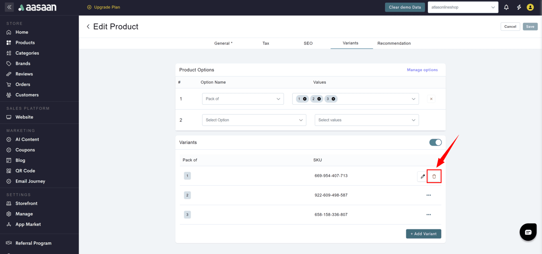
Task: Collapse the sidebar with double-arrow icon
Action: click(9, 7)
